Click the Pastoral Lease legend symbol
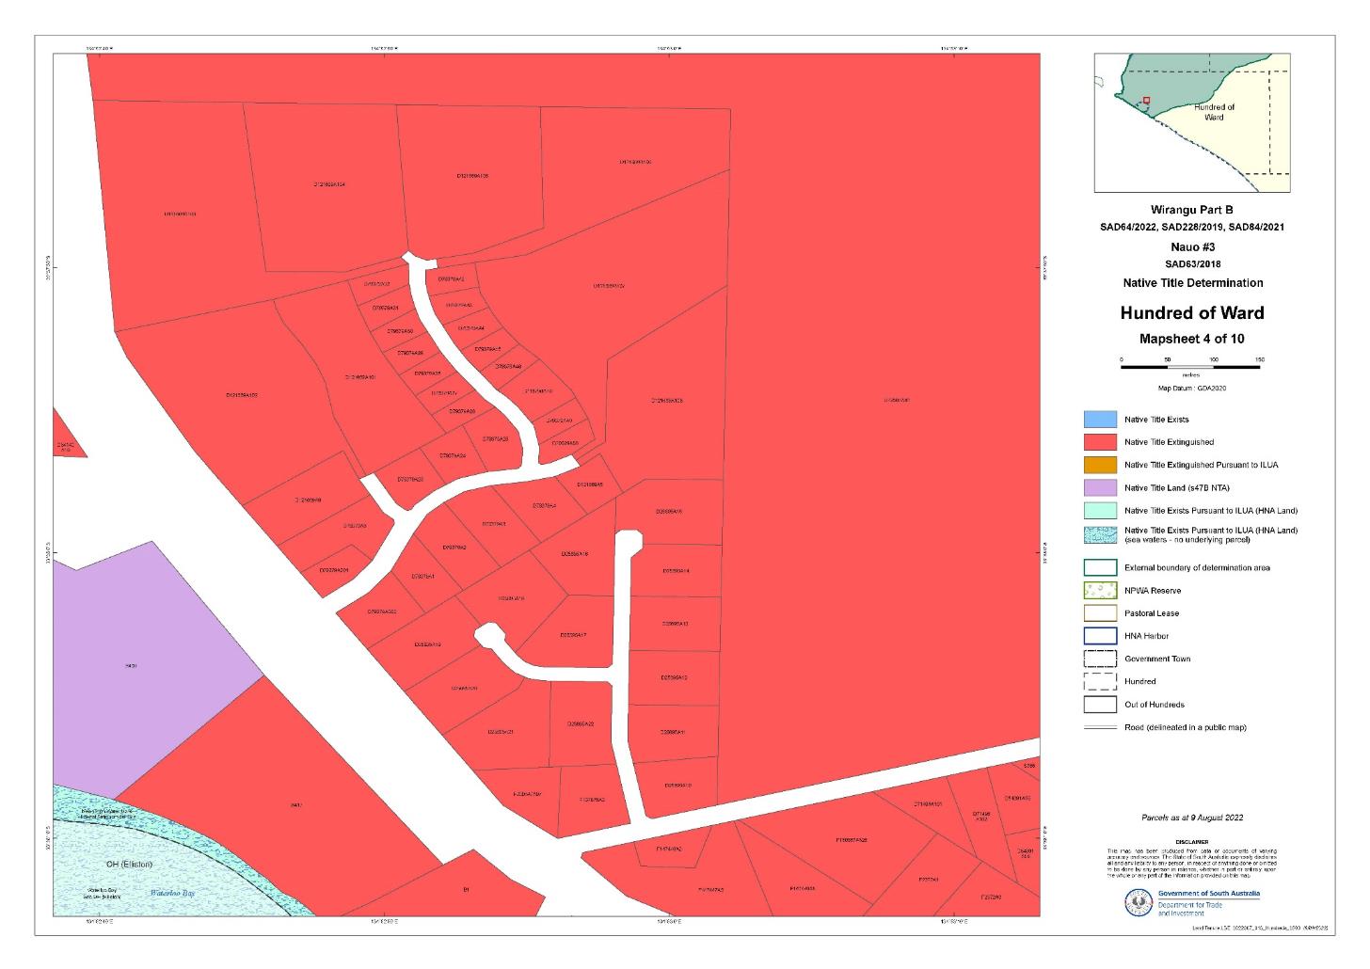Viewport: 1370px width, 969px height. point(1100,613)
